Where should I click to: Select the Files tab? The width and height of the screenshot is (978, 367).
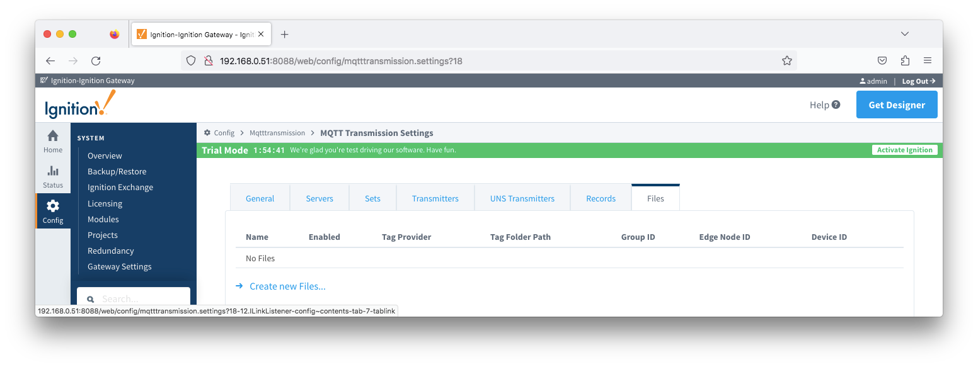pos(655,198)
